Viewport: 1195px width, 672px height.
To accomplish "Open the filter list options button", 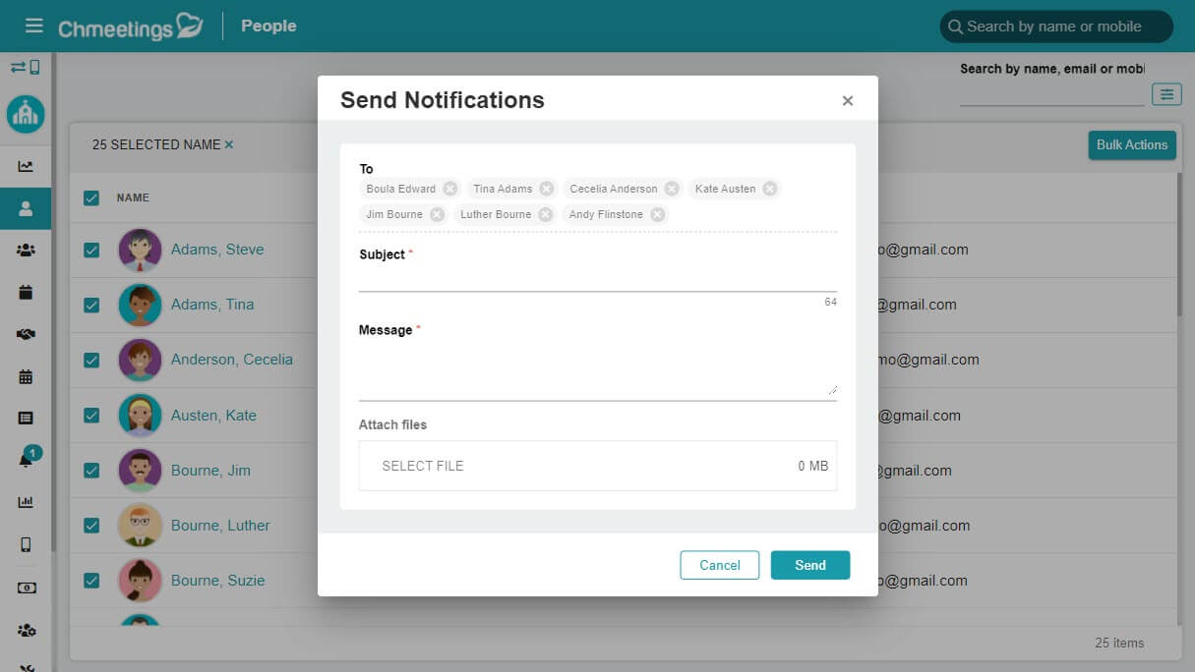I will pos(1166,94).
